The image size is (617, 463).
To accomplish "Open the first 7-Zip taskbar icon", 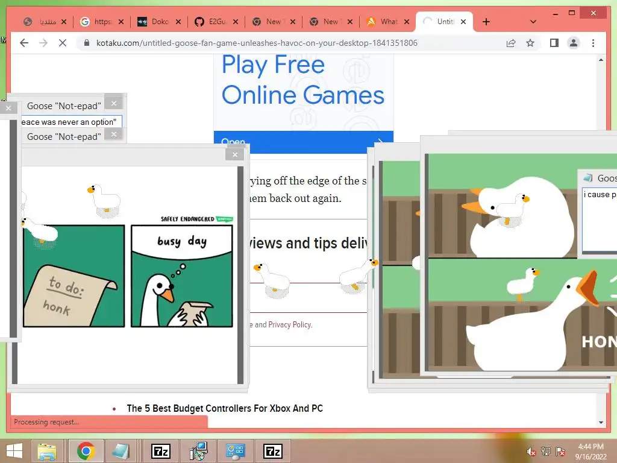I will [x=160, y=451].
